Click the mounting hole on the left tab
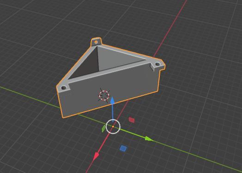The image size is (242, 173). 64,88
